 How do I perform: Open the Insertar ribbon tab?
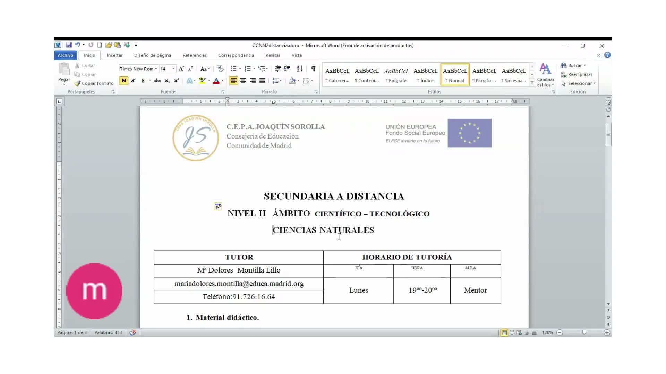point(114,55)
